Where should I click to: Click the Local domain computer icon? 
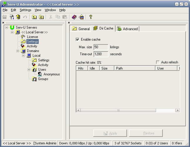(29, 56)
